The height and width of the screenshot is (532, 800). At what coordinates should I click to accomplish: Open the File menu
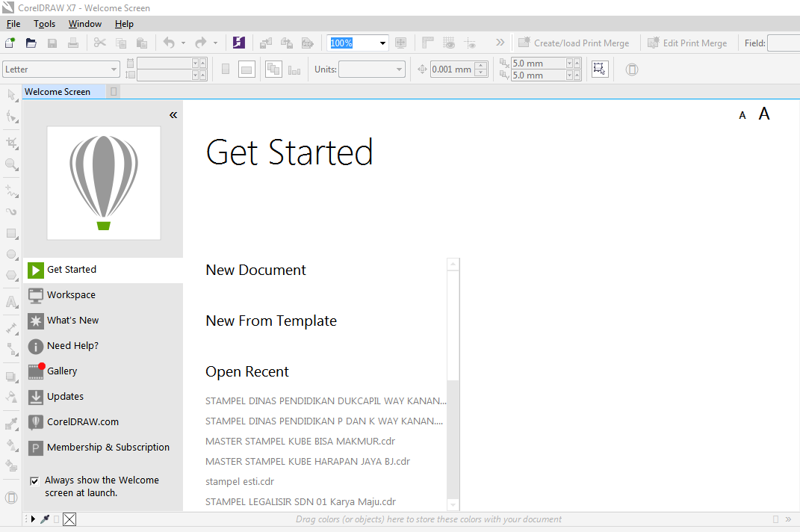(x=13, y=24)
